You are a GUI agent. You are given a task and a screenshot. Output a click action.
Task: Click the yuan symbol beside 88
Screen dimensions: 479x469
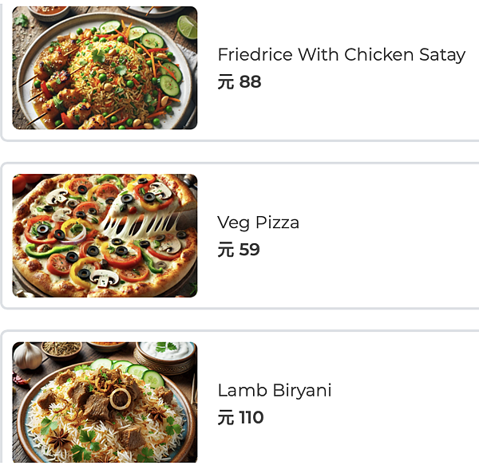point(226,82)
